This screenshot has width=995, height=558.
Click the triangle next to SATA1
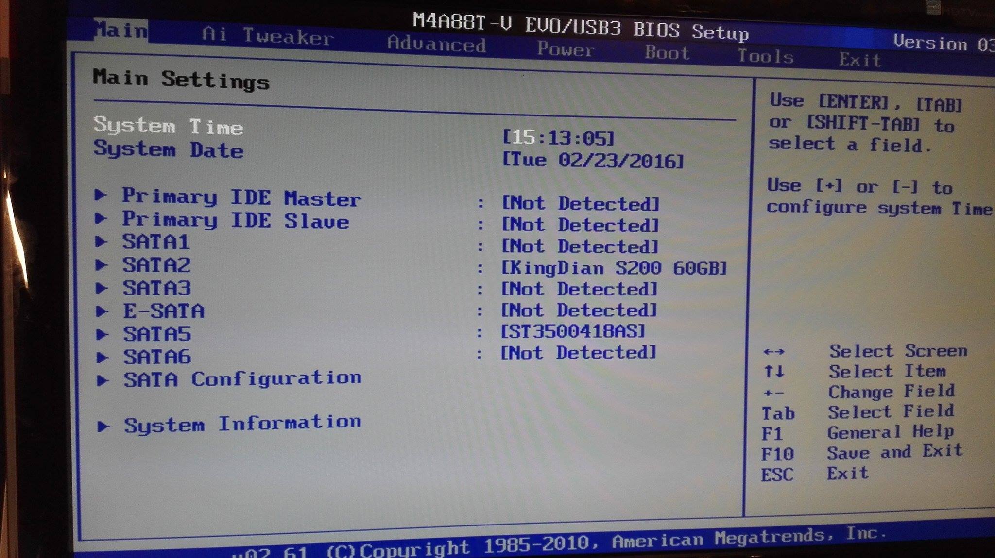pyautogui.click(x=101, y=242)
